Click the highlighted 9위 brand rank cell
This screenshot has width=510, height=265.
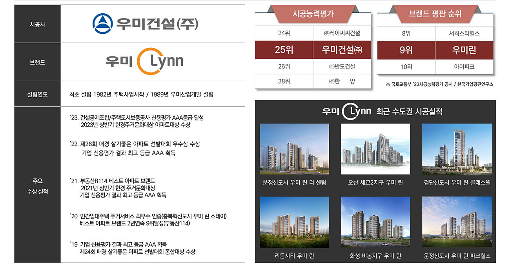406,50
